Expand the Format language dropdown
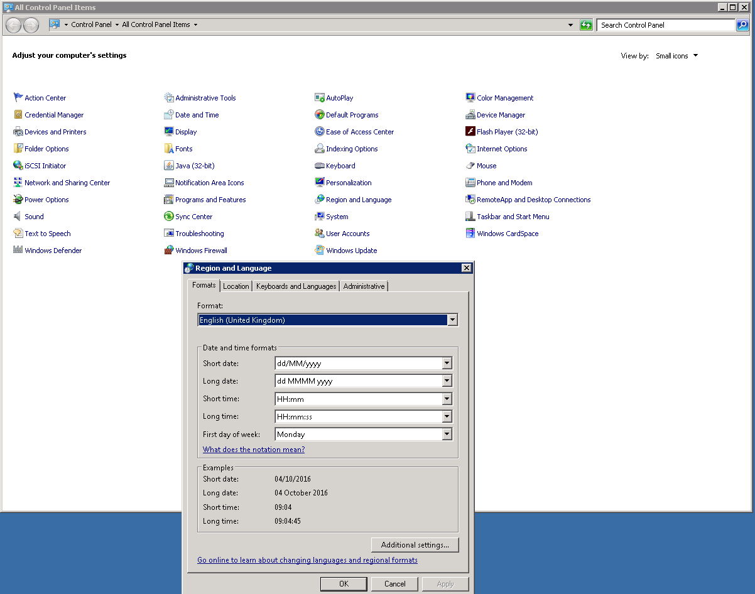Viewport: 755px width, 594px height. pyautogui.click(x=452, y=320)
